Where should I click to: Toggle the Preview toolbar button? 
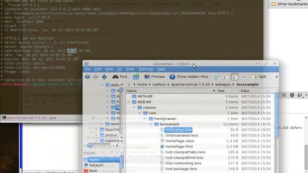point(154,77)
